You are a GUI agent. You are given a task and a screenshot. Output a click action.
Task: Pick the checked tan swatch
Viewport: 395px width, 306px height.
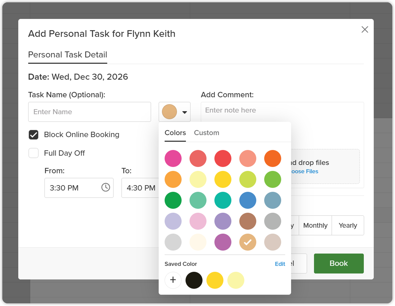pyautogui.click(x=248, y=242)
